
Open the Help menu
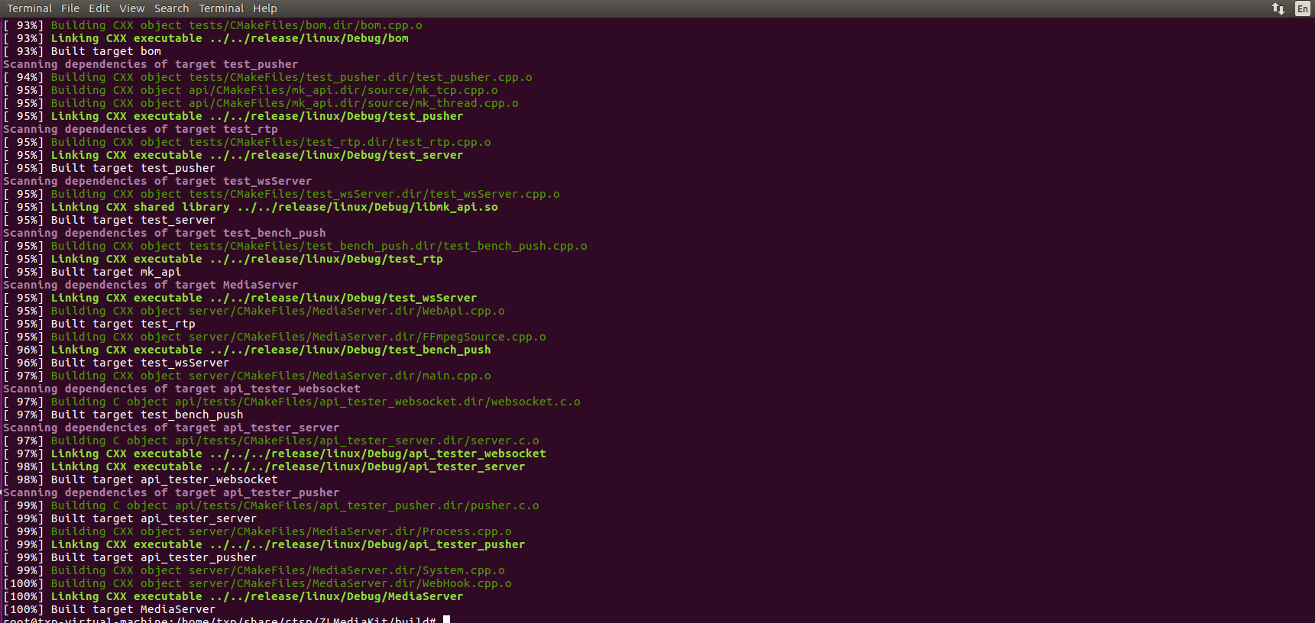(265, 8)
